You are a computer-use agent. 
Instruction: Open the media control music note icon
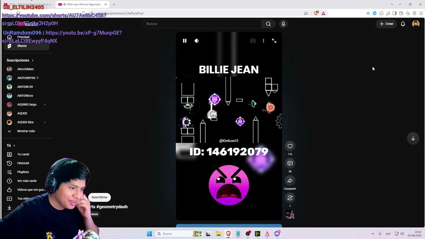(x=388, y=13)
